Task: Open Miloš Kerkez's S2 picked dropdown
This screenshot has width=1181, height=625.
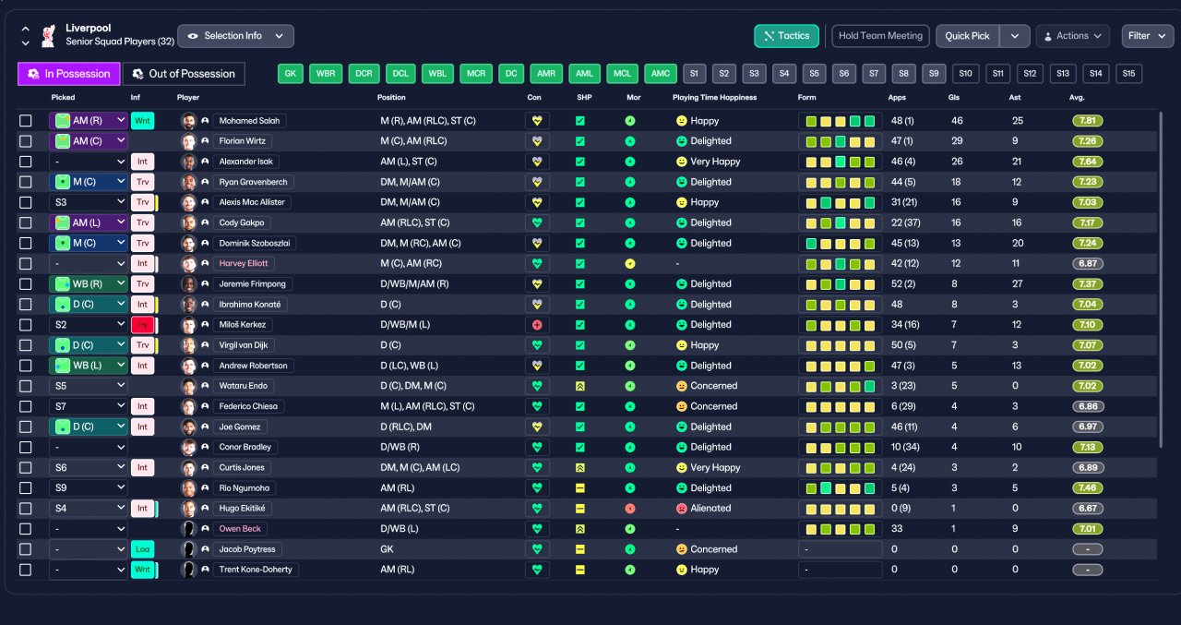Action: click(x=89, y=325)
